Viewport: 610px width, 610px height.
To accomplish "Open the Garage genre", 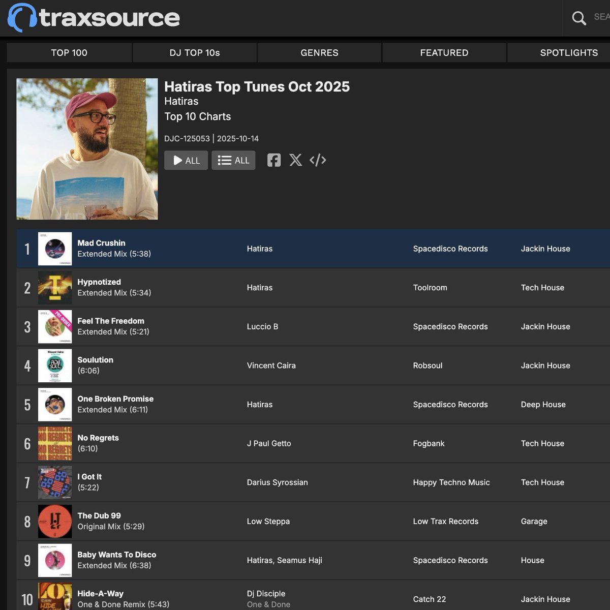I will [534, 522].
